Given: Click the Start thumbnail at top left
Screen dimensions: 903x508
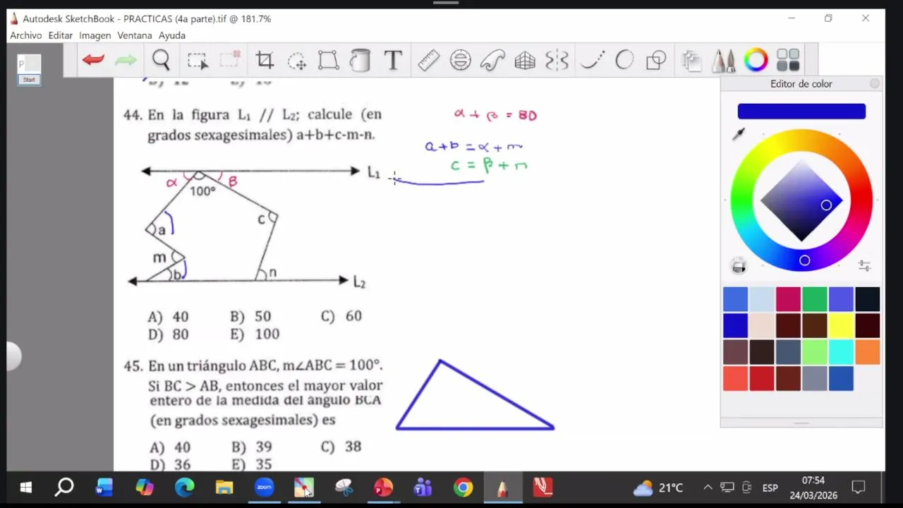Looking at the screenshot, I should coord(29,69).
